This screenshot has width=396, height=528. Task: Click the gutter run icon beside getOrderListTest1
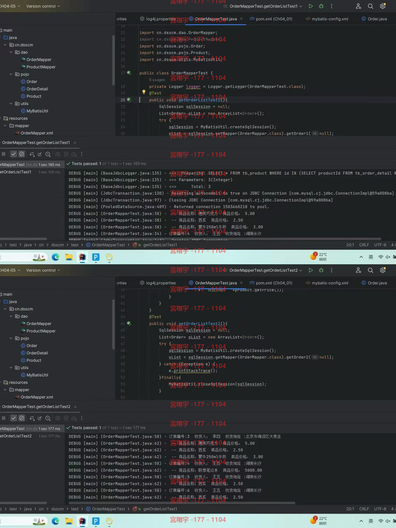pos(129,100)
